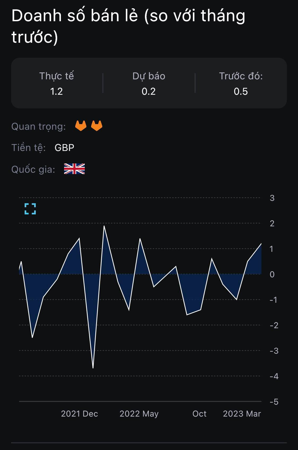
Task: Select the GBP currency label
Action: pyautogui.click(x=64, y=148)
